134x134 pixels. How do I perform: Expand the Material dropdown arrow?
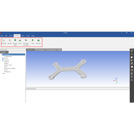pyautogui.click(x=4, y=45)
